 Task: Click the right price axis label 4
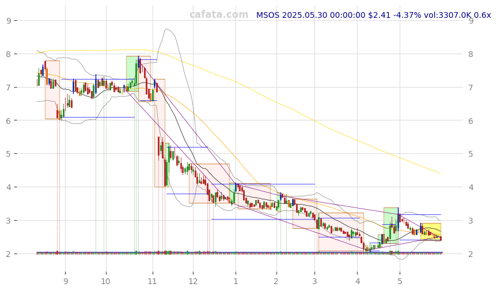click(471, 187)
